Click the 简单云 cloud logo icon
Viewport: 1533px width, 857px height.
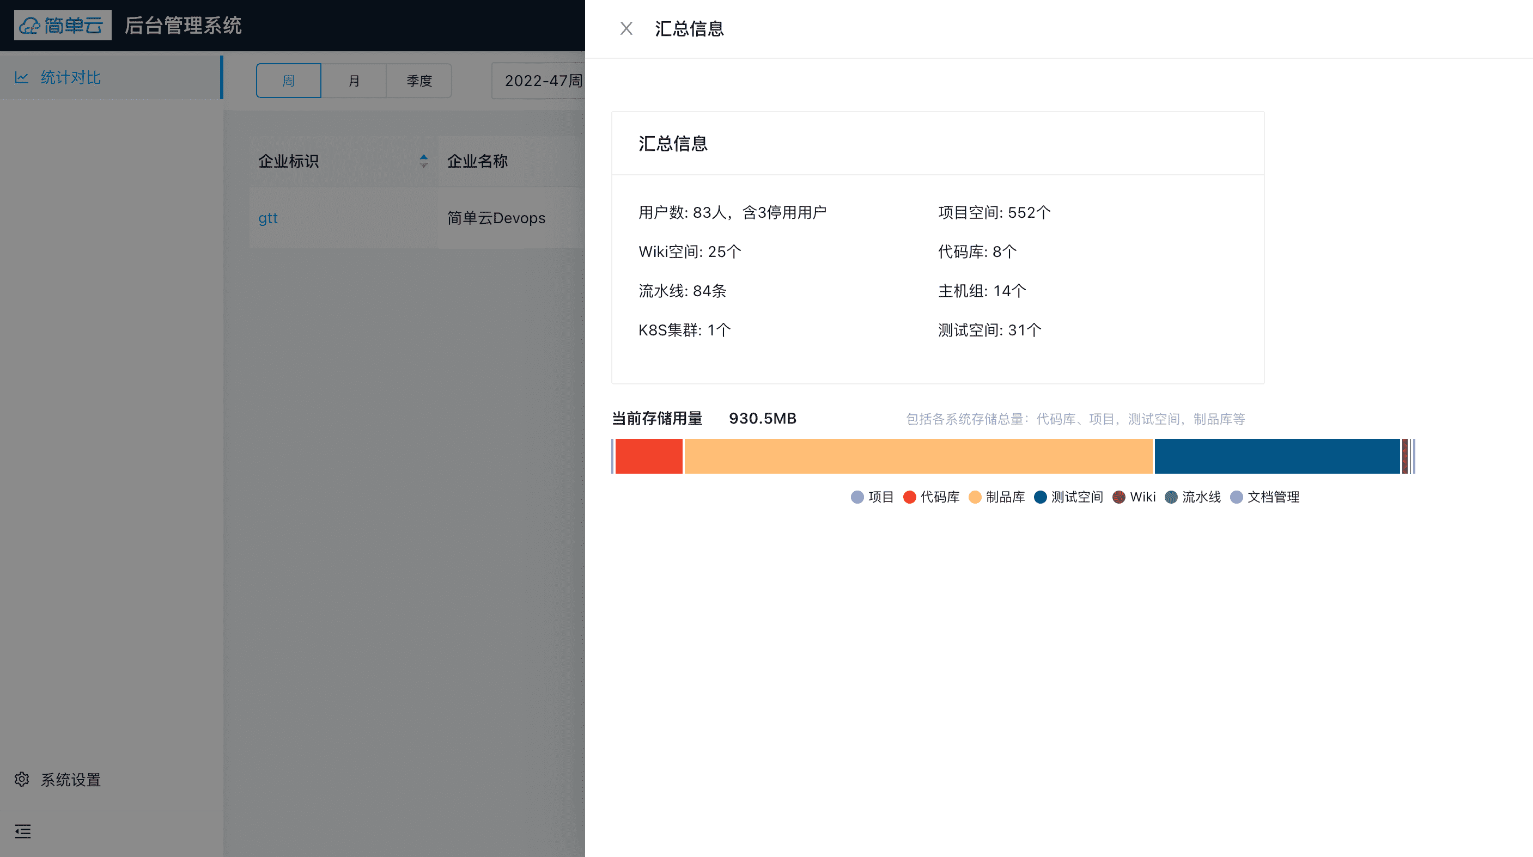coord(28,25)
